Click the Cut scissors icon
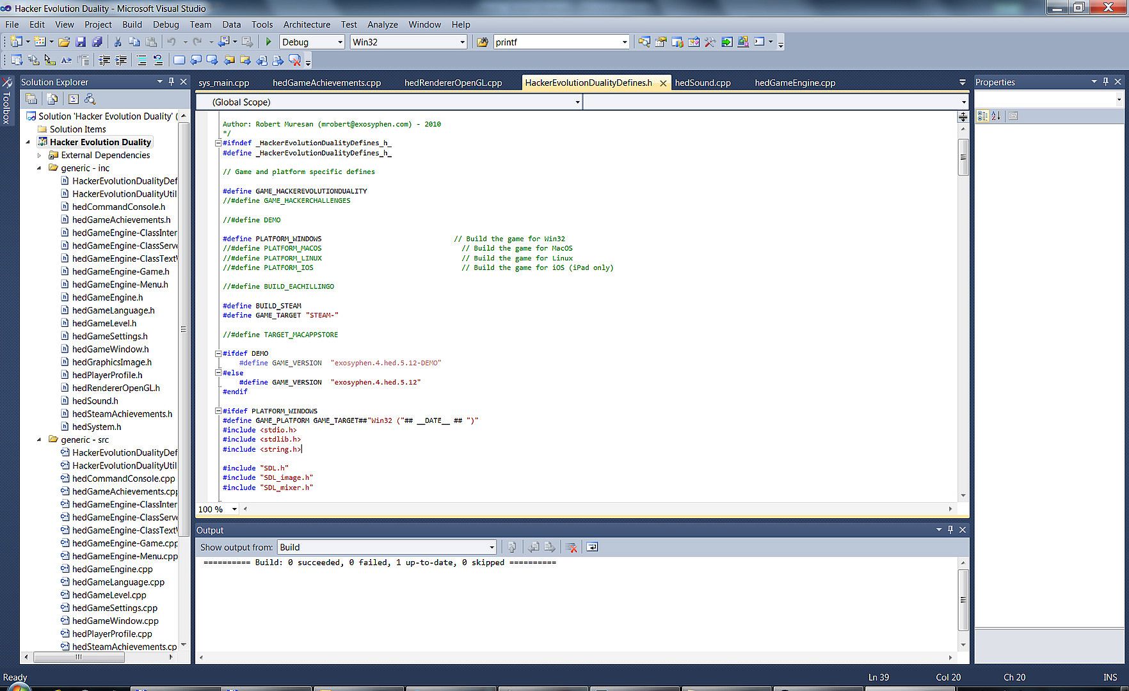This screenshot has width=1129, height=691. pyautogui.click(x=118, y=42)
